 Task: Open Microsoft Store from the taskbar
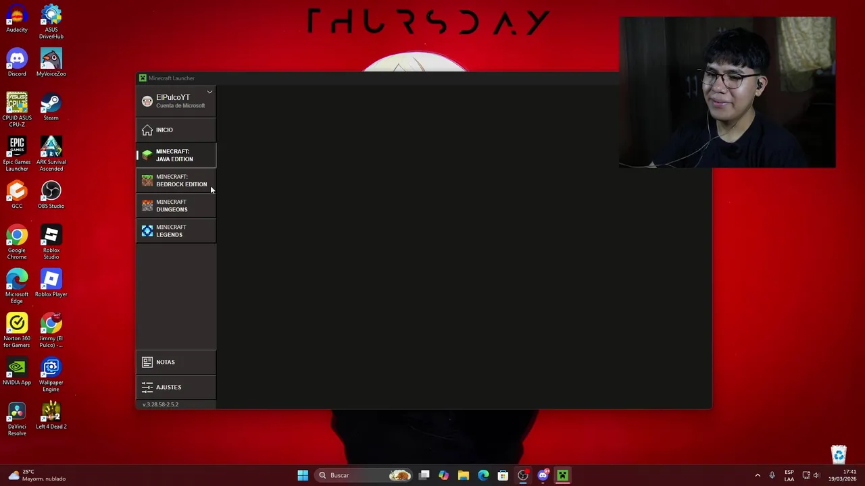[x=503, y=475]
